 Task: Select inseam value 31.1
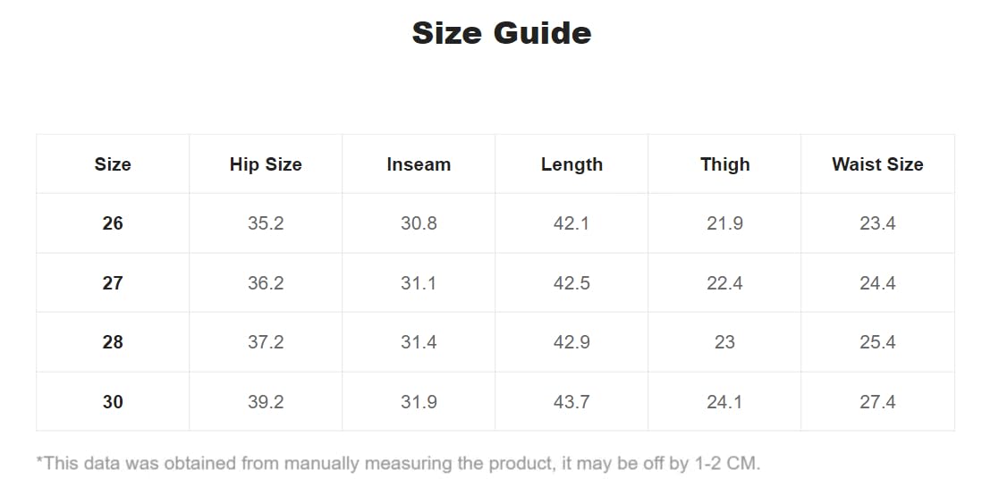click(x=419, y=283)
